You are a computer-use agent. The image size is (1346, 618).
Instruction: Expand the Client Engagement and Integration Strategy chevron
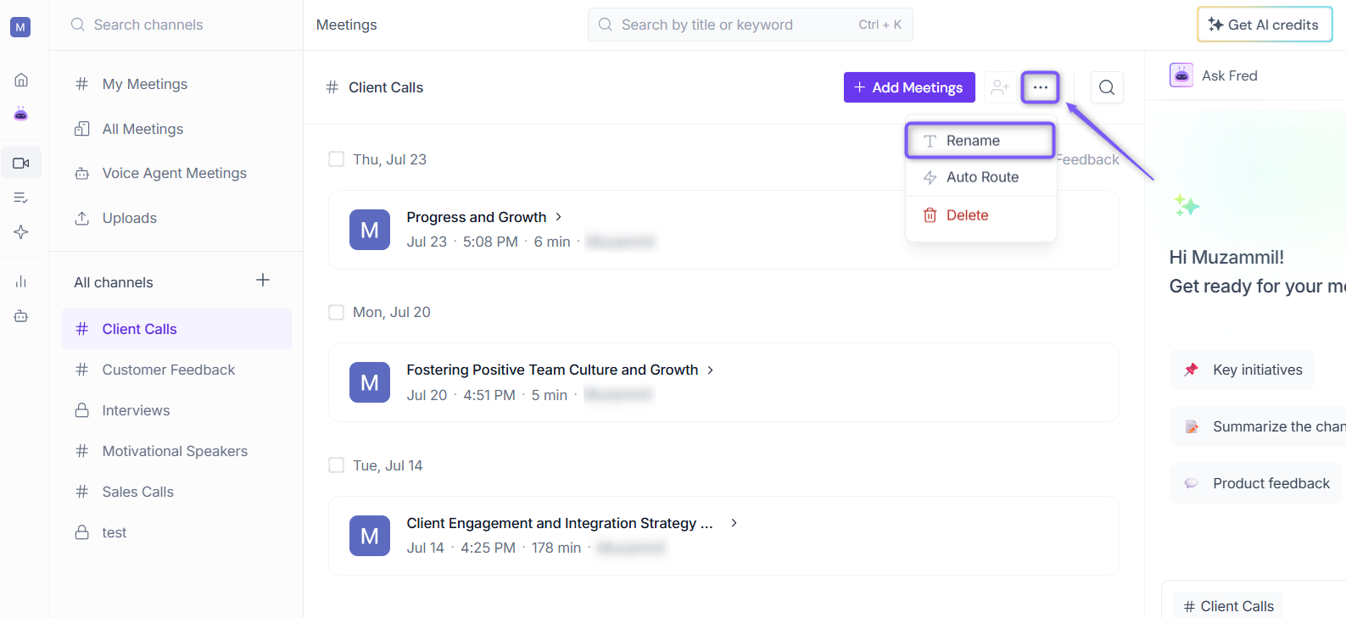[x=734, y=523]
